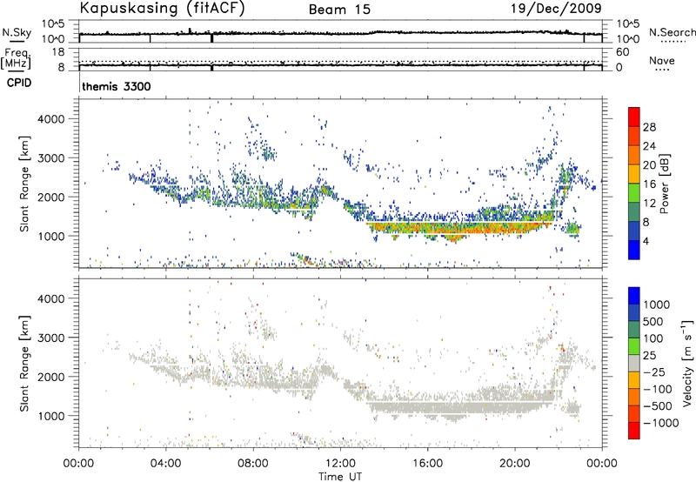Click the Time UT axis title
Screen dimensions: 696x482
tap(340, 477)
